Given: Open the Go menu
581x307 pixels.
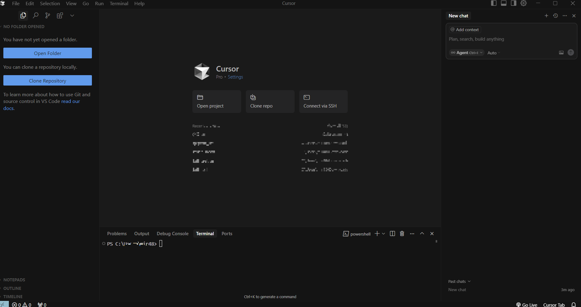Looking at the screenshot, I should click(86, 3).
